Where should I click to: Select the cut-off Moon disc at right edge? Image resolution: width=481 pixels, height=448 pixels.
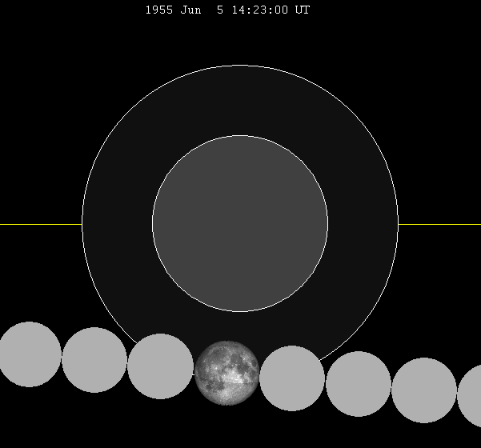coord(471,396)
